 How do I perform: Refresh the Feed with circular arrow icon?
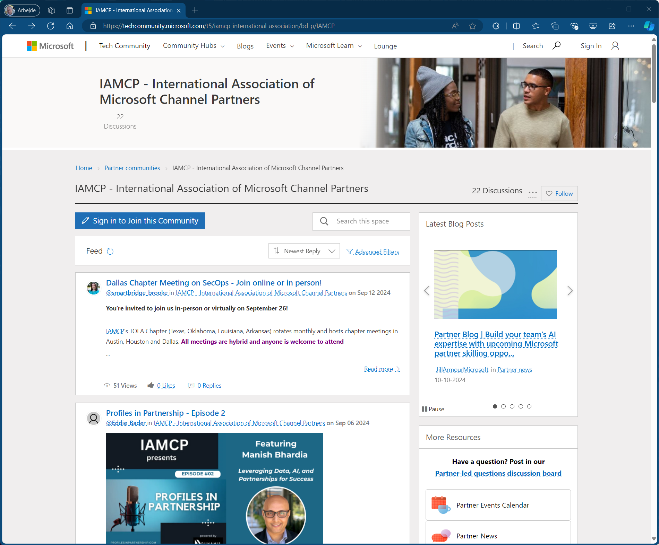click(110, 252)
